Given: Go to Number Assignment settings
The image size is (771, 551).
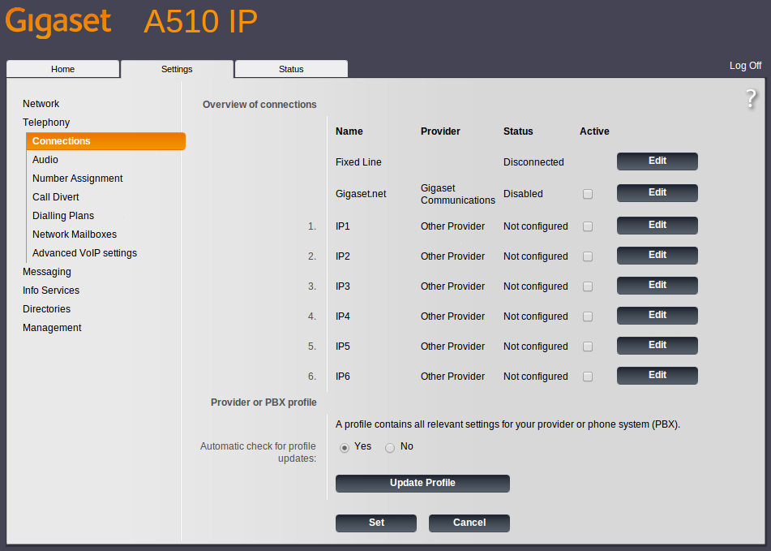Looking at the screenshot, I should coord(77,179).
